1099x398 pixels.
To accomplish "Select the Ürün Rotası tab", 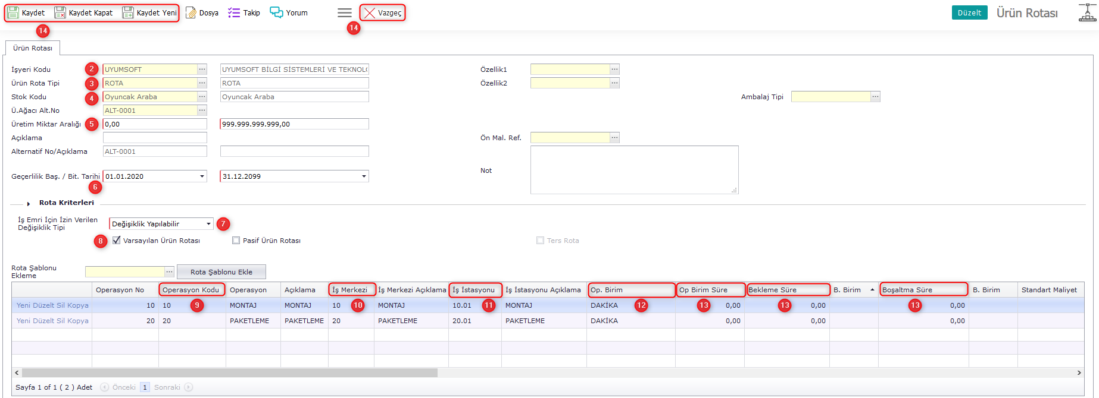I will [33, 48].
